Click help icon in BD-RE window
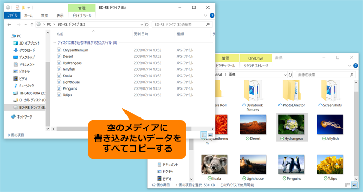This screenshot has height=192, width=363. 212,16
